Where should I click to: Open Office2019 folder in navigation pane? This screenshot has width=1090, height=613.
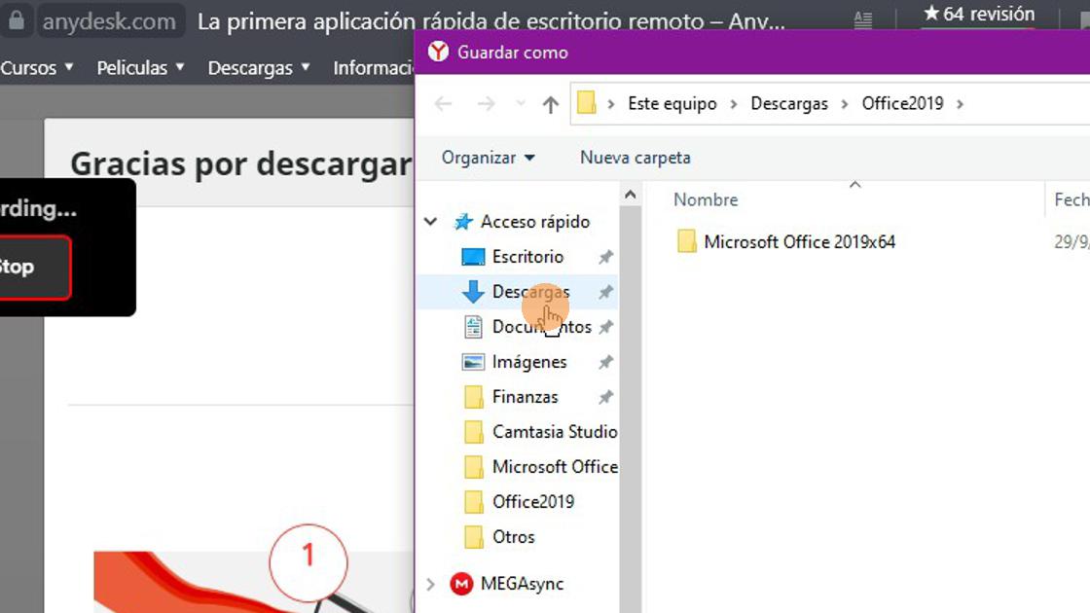coord(533,502)
